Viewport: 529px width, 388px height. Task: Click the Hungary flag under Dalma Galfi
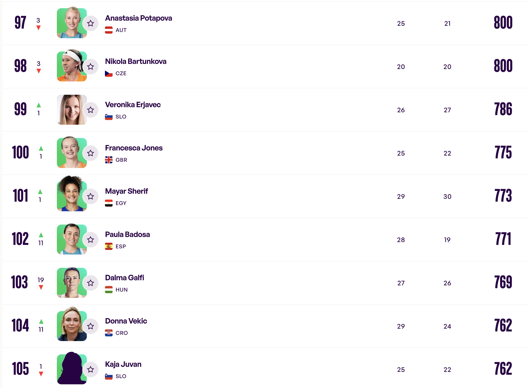click(109, 290)
